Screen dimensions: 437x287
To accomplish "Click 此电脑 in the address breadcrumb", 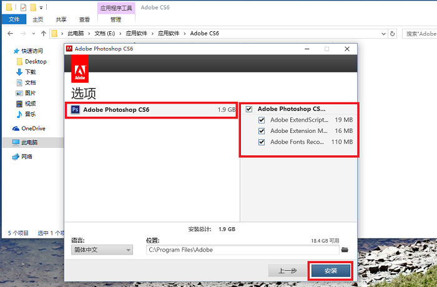I will 76,34.
